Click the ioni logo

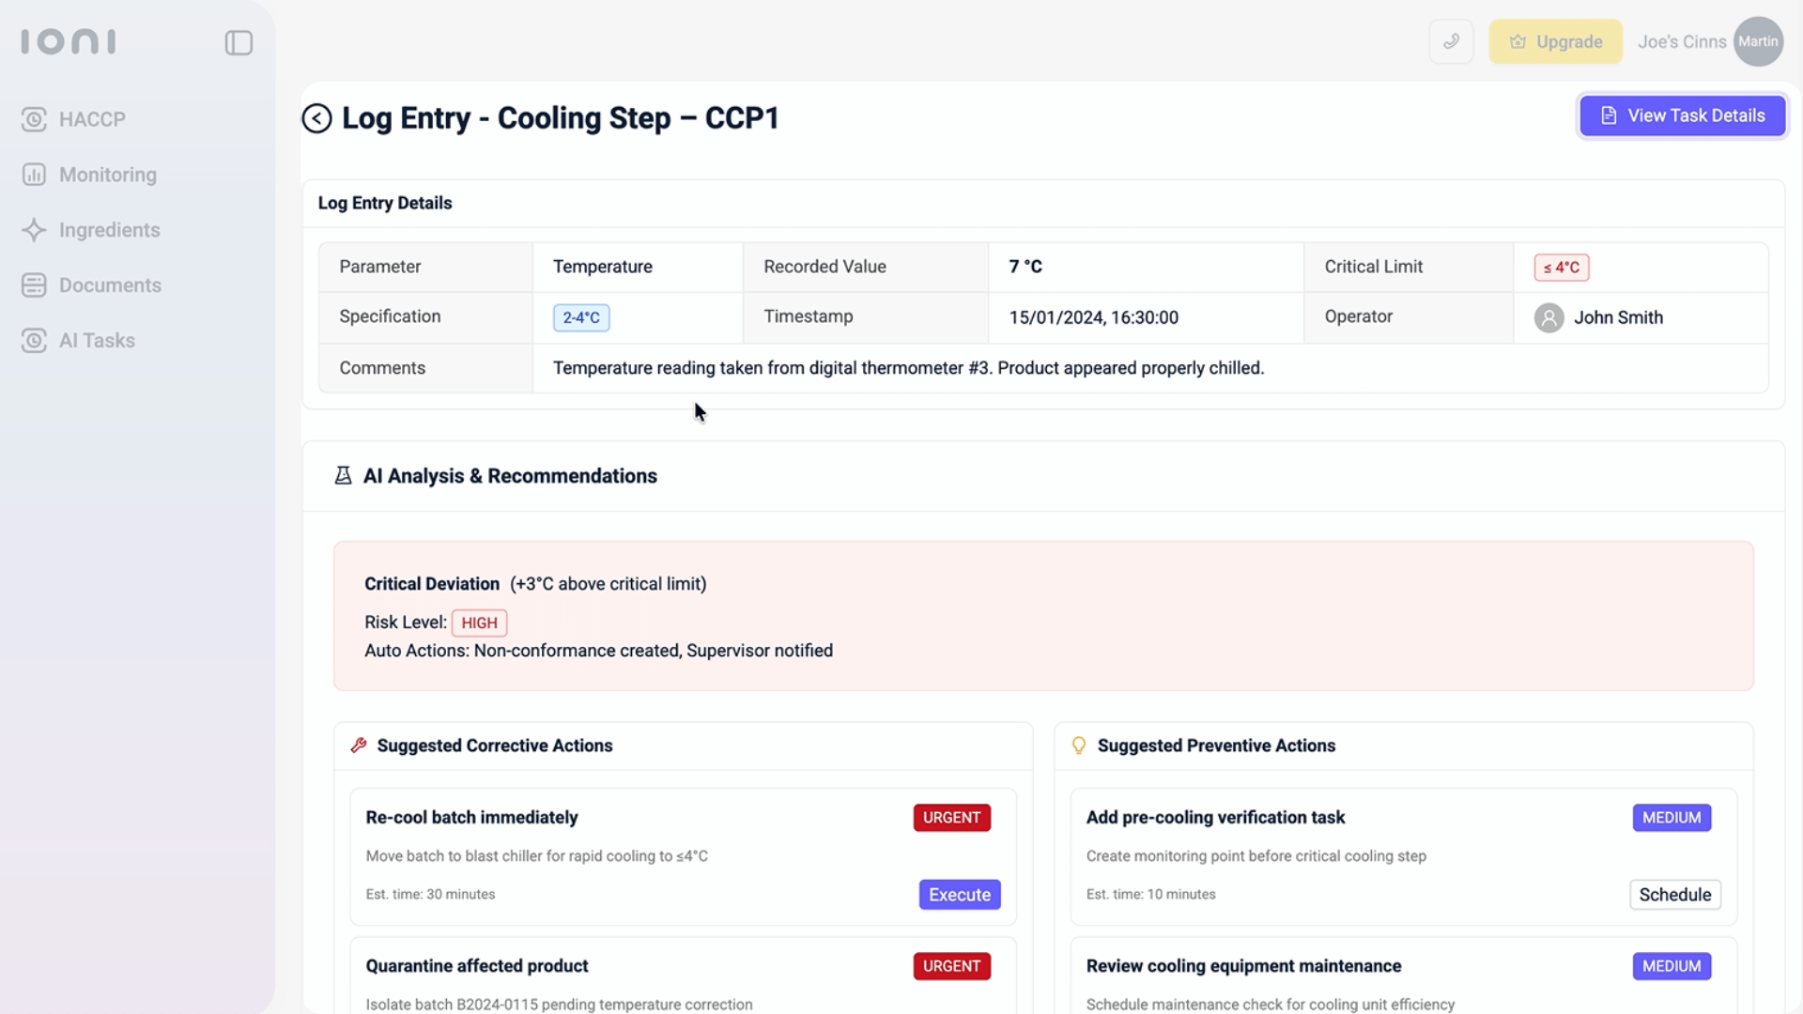click(x=69, y=41)
